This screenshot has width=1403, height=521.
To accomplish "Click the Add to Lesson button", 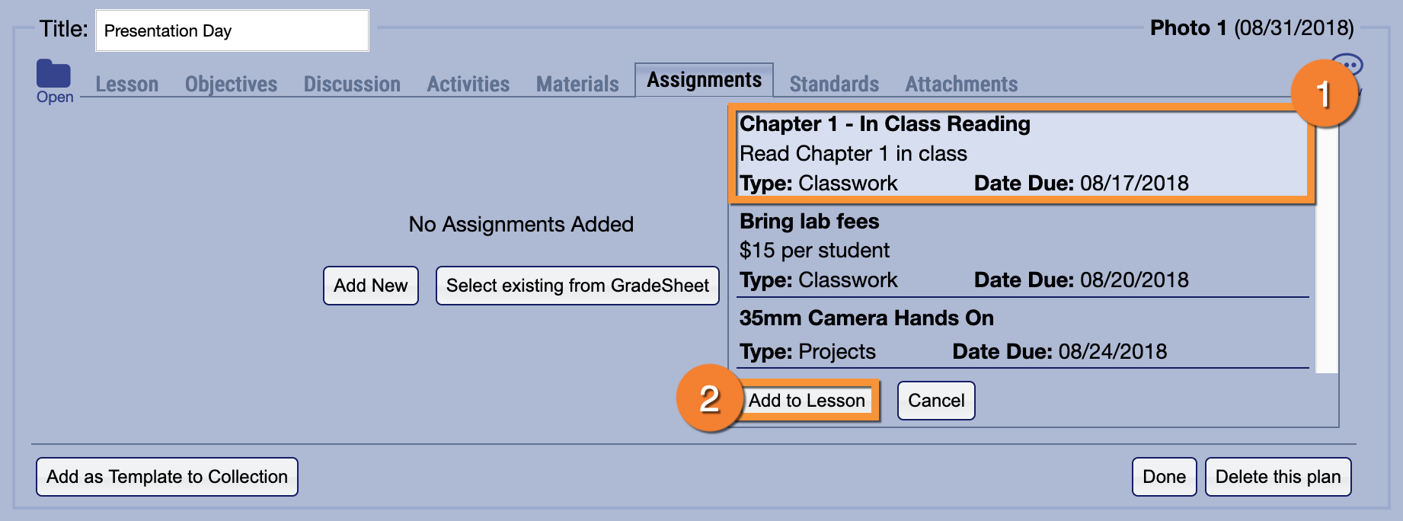I will [x=807, y=401].
